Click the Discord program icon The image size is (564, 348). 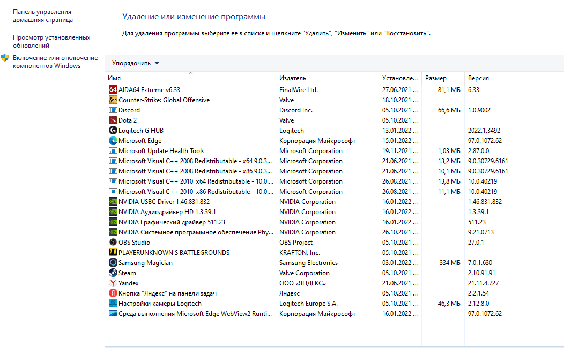pyautogui.click(x=113, y=110)
